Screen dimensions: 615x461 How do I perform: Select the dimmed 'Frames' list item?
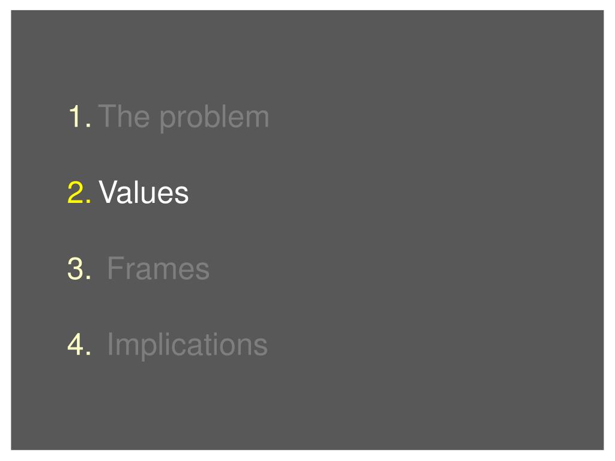click(x=159, y=268)
